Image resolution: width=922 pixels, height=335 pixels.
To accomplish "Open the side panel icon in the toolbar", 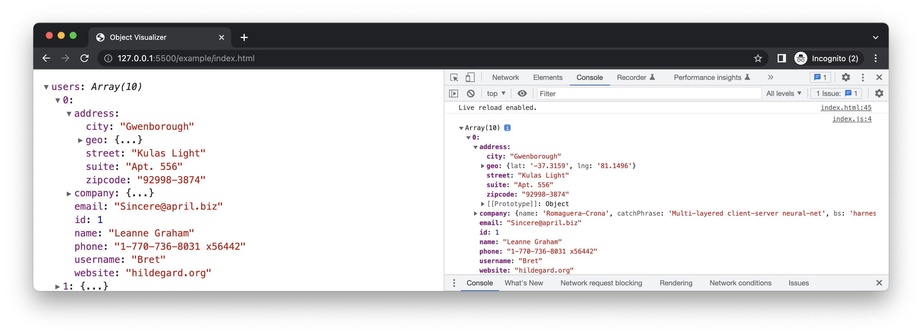I will (x=782, y=58).
